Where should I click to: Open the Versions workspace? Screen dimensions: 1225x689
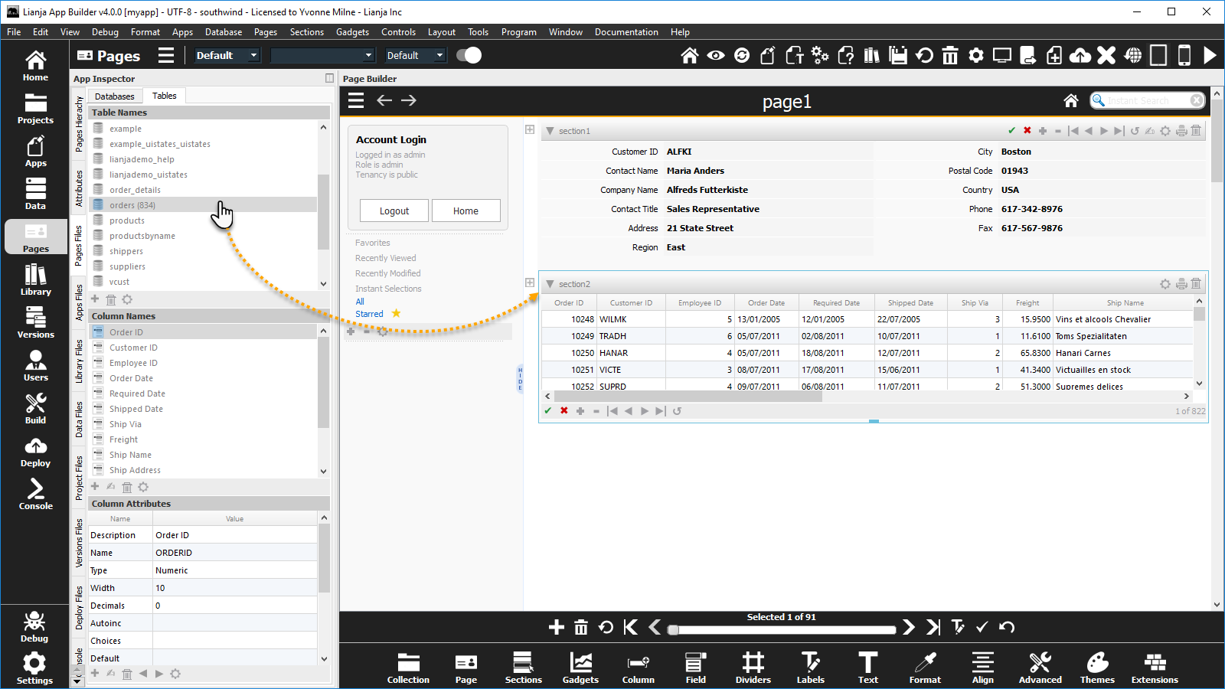coord(35,322)
